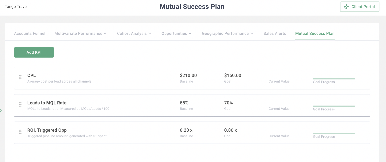The height and width of the screenshot is (162, 386).
Task: Click the $150.00 goal value
Action: tap(233, 75)
